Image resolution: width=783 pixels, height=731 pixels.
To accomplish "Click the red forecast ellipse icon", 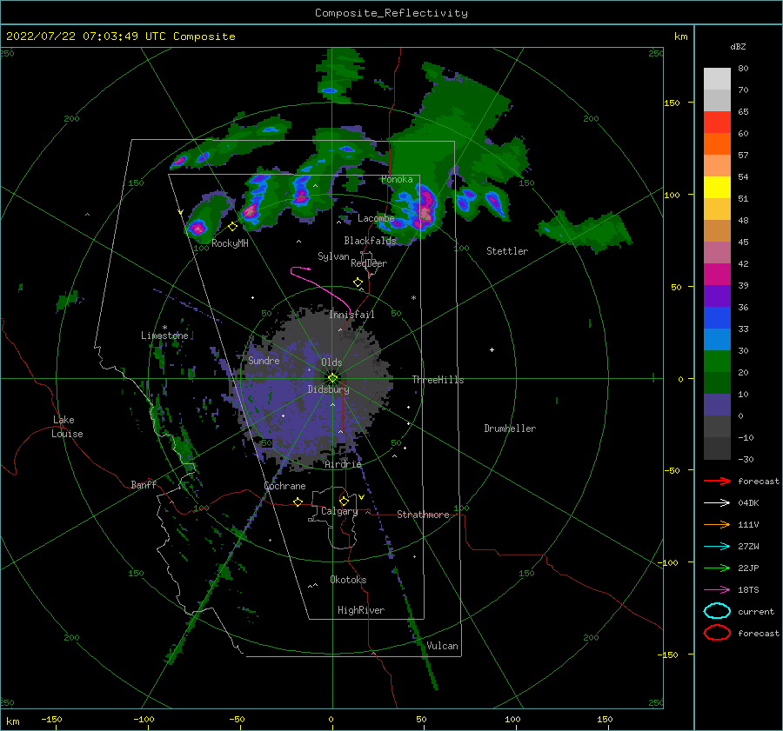I will point(717,633).
